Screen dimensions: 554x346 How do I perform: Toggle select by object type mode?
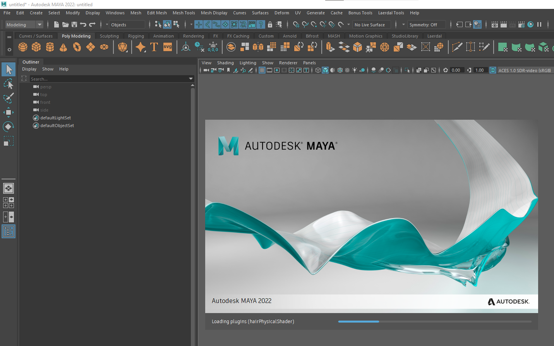167,24
